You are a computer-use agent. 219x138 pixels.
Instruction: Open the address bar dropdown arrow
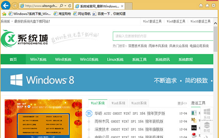click(65, 6)
